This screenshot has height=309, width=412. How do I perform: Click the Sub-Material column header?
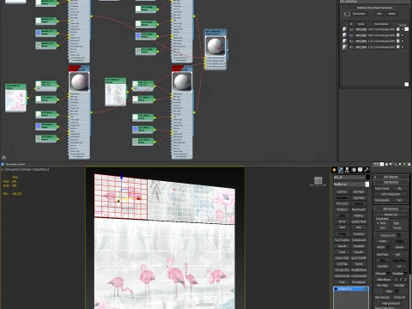(381, 24)
